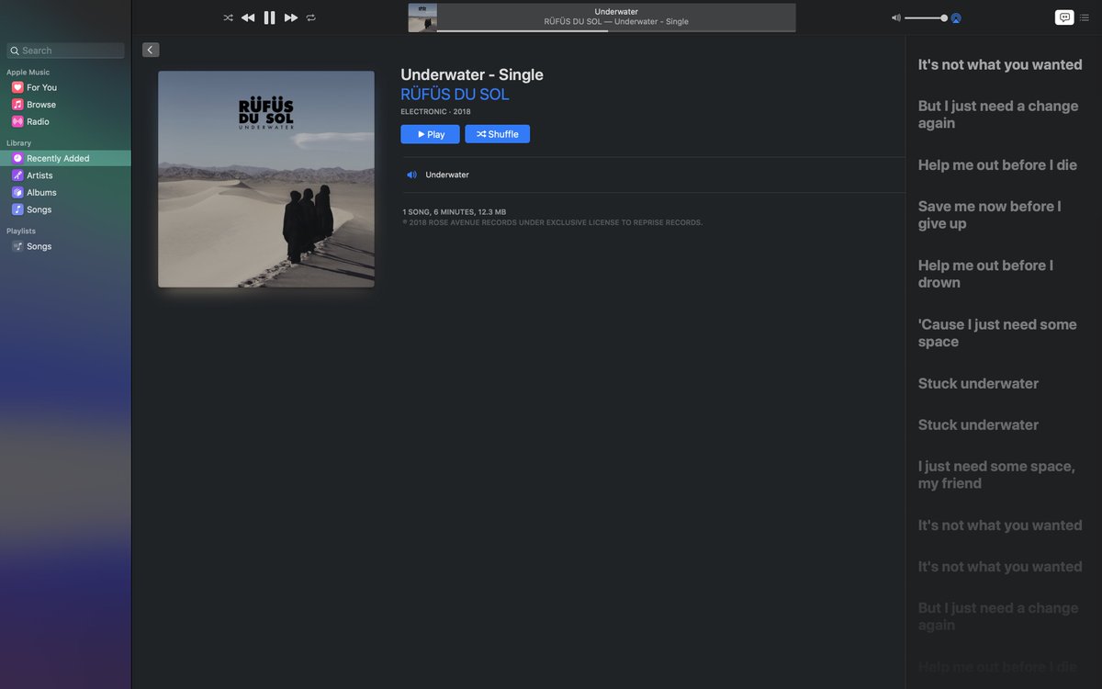Open Browse via its music note icon
This screenshot has height=689, width=1102.
[x=17, y=105]
